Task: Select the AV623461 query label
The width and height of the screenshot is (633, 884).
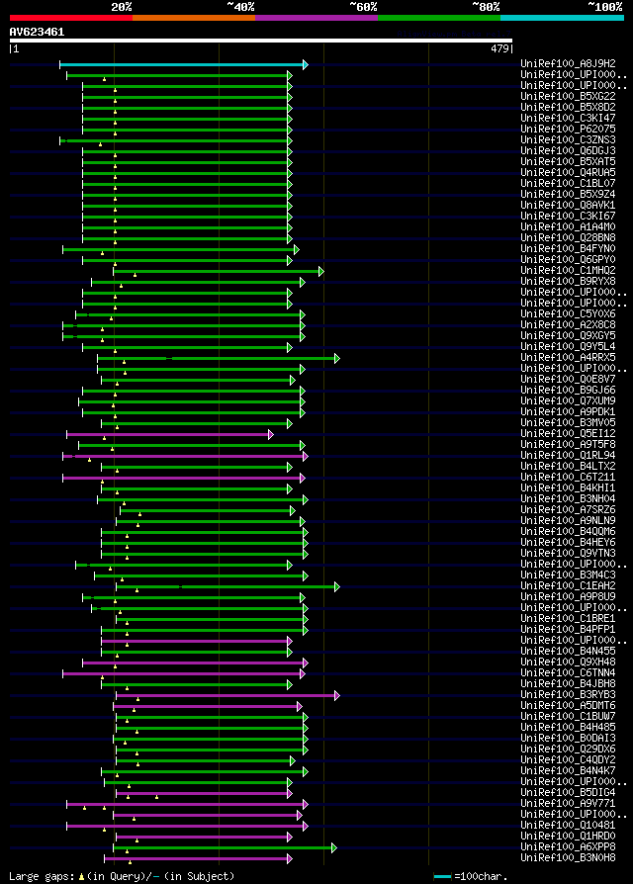Action: (37, 32)
